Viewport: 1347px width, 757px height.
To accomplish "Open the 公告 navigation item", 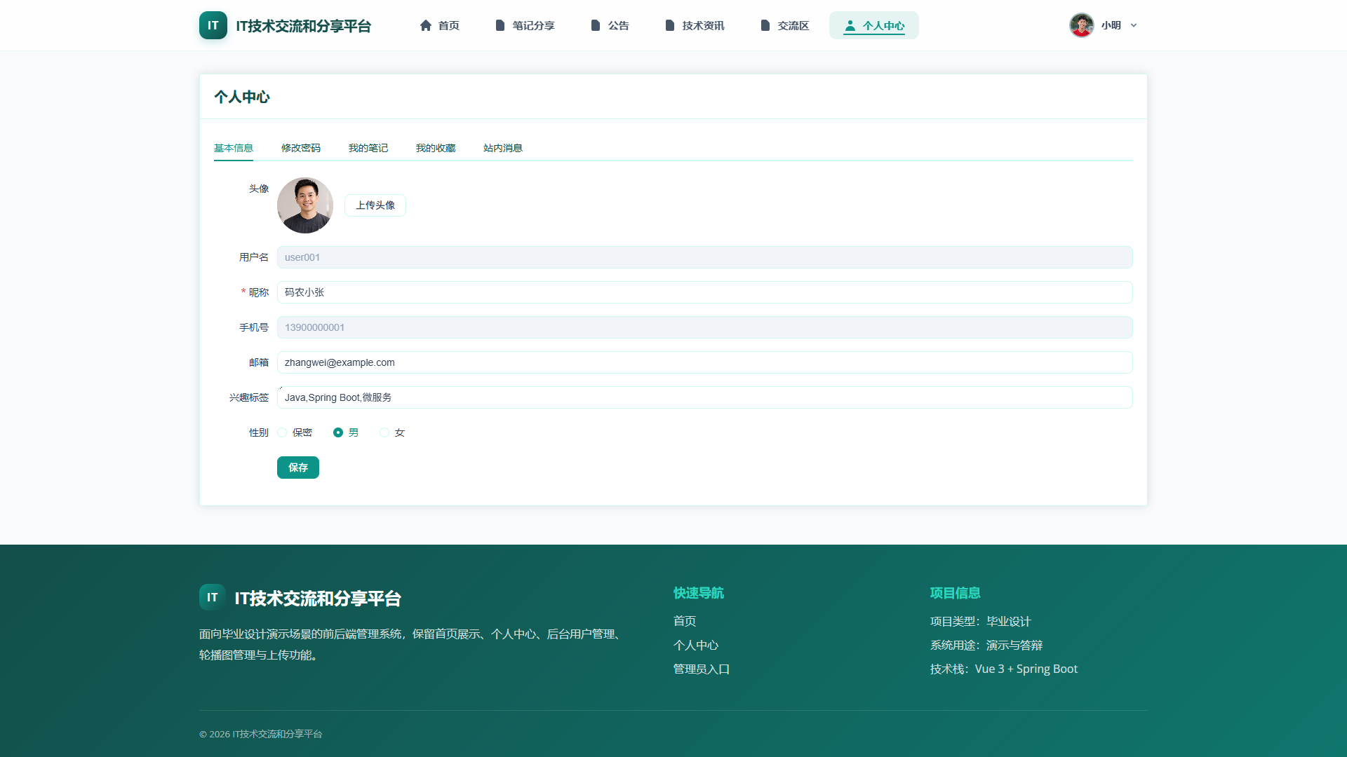I will (610, 25).
